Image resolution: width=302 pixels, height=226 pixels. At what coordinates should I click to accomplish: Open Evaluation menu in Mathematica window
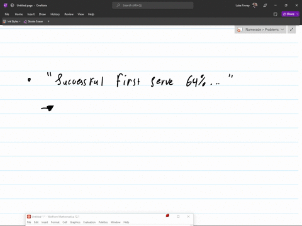pos(89,222)
